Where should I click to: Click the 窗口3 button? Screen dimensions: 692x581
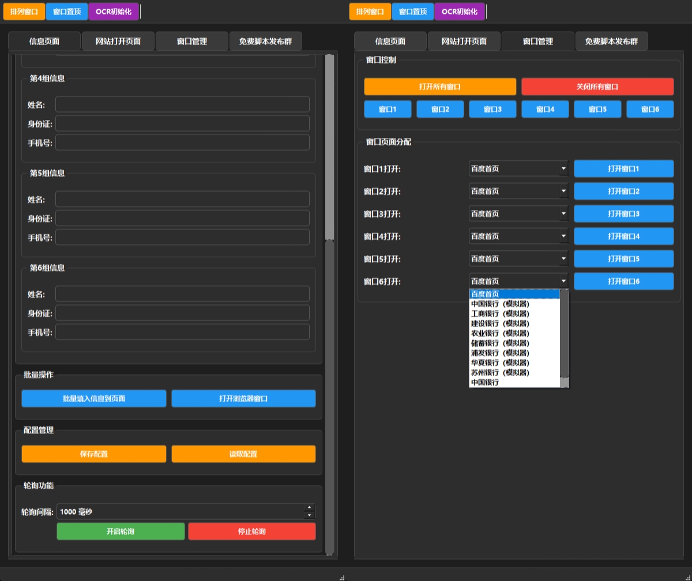492,109
